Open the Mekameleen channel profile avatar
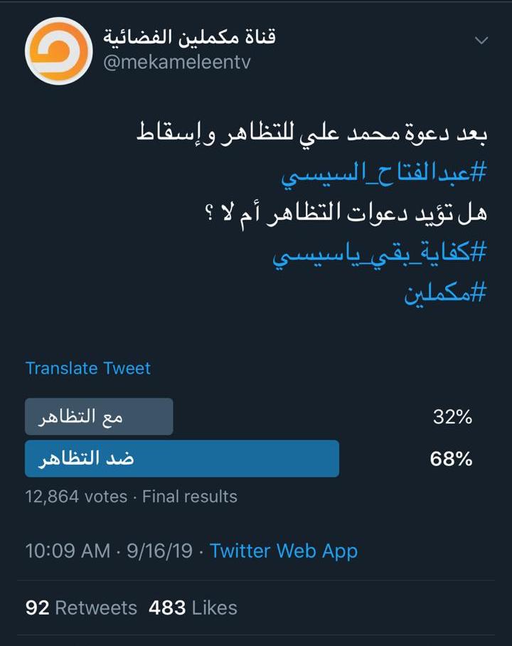This screenshot has height=646, width=512. [58, 51]
